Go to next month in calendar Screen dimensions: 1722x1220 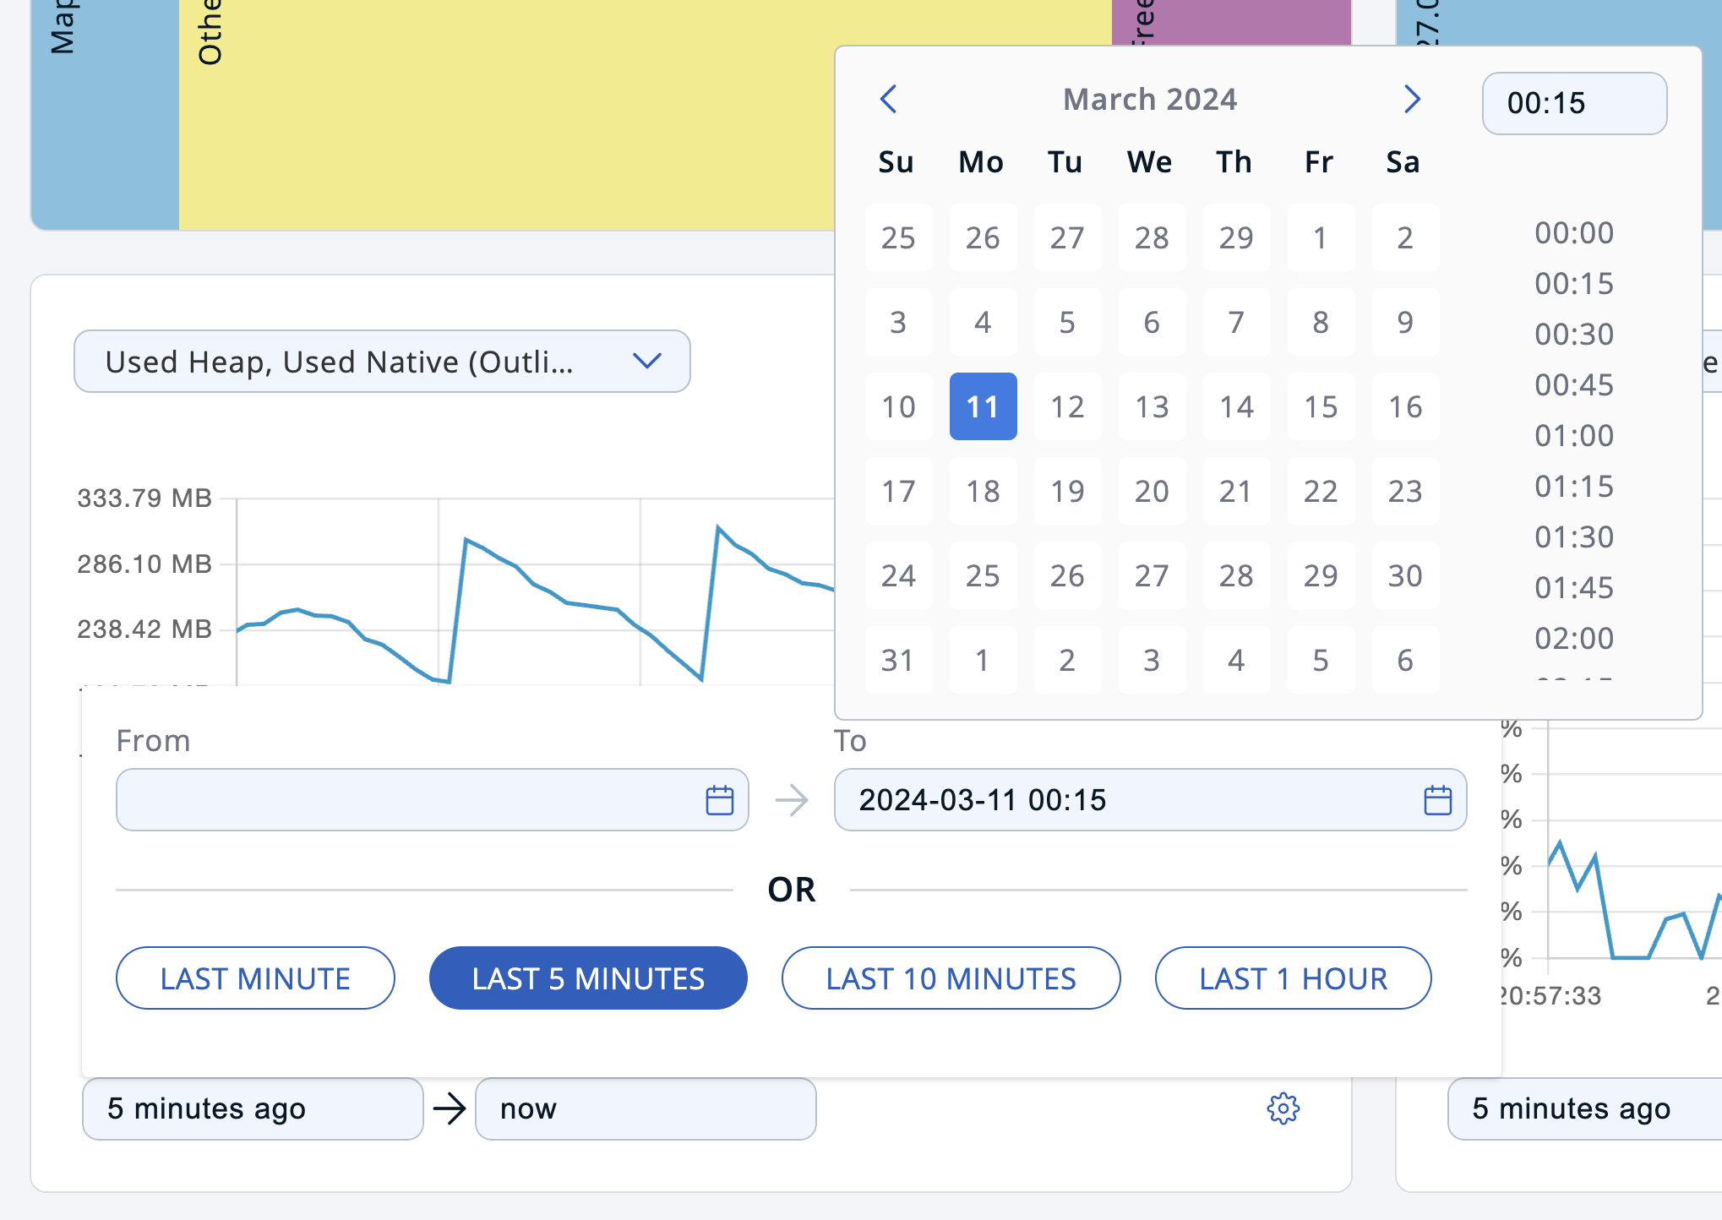pos(1412,99)
